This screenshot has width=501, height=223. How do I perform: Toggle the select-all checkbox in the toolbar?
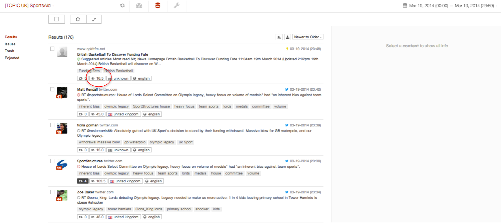click(56, 19)
